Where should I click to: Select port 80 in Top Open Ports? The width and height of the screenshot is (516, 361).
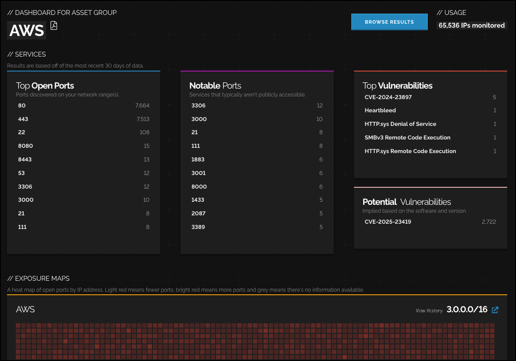pos(22,106)
